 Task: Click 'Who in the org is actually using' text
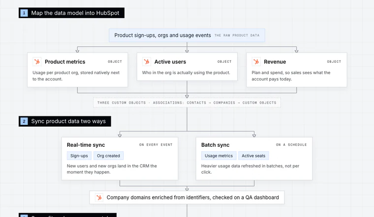186,73
